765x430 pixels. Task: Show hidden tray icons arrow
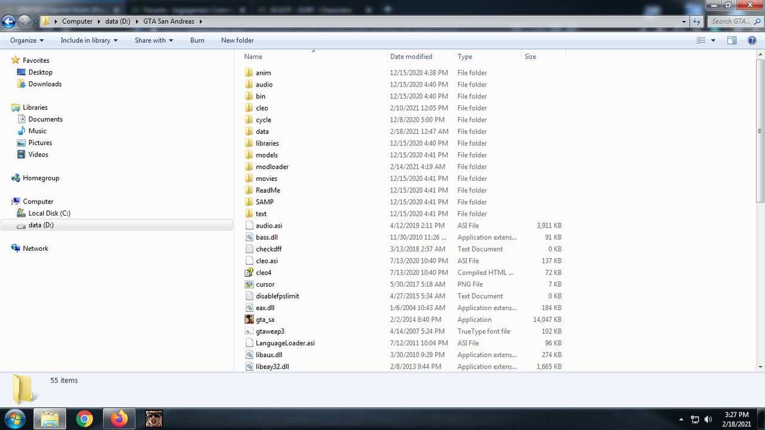coord(681,419)
